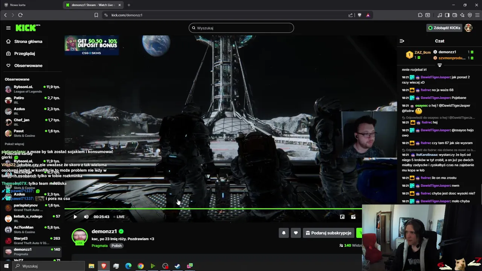Click itsKarolinaaa username in chat
Screen dimensions: 482x271
pyautogui.click(x=427, y=155)
